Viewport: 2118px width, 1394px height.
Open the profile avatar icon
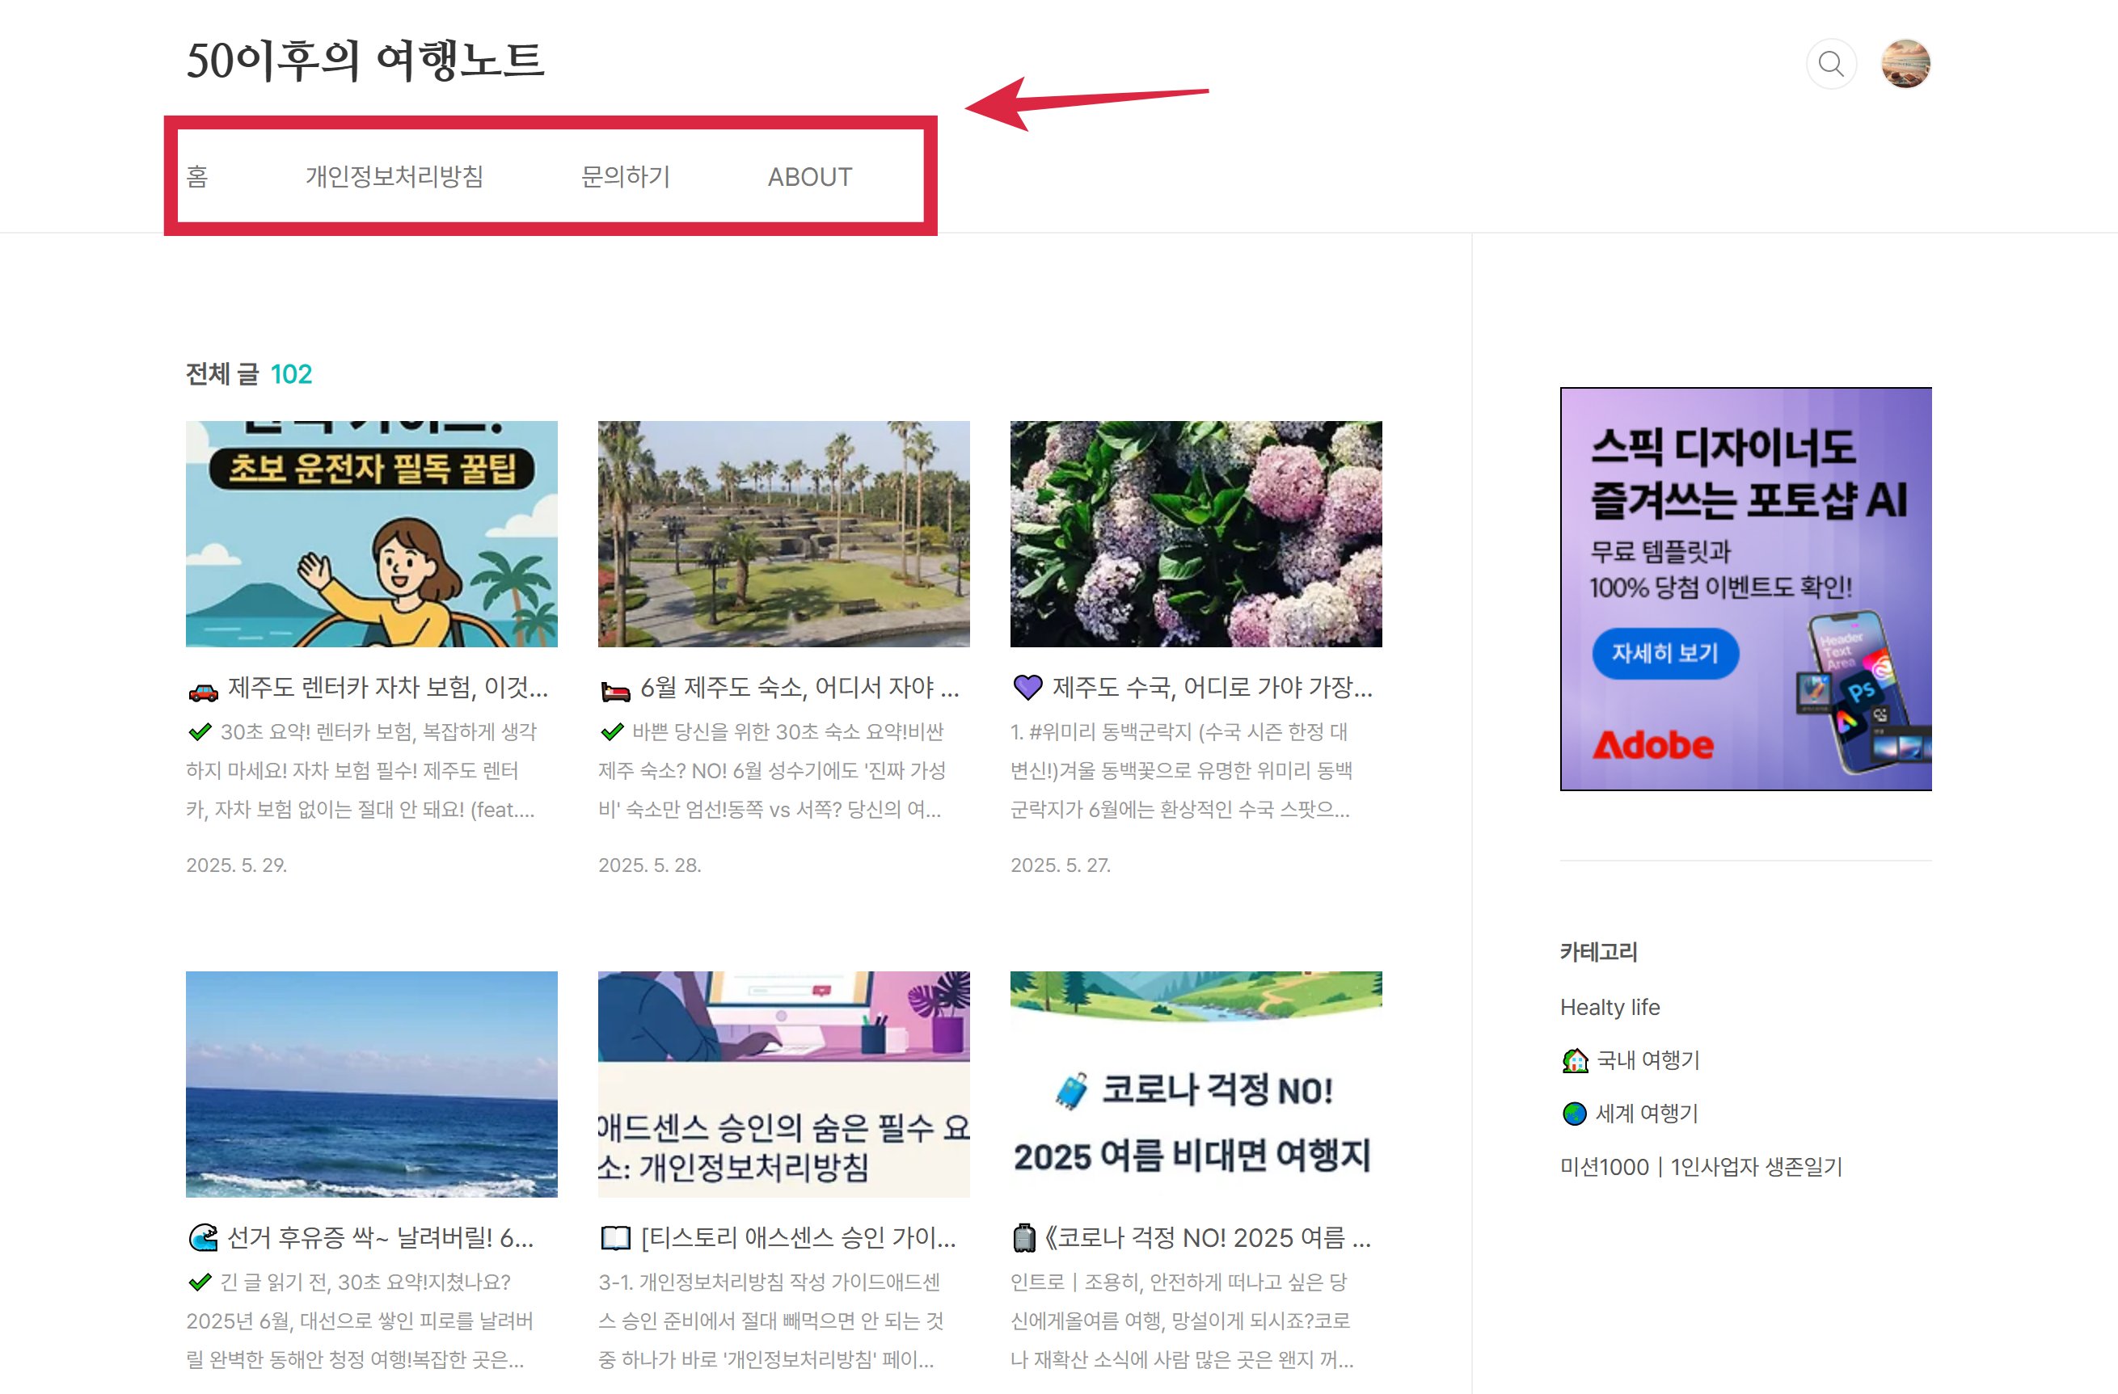[x=1905, y=64]
